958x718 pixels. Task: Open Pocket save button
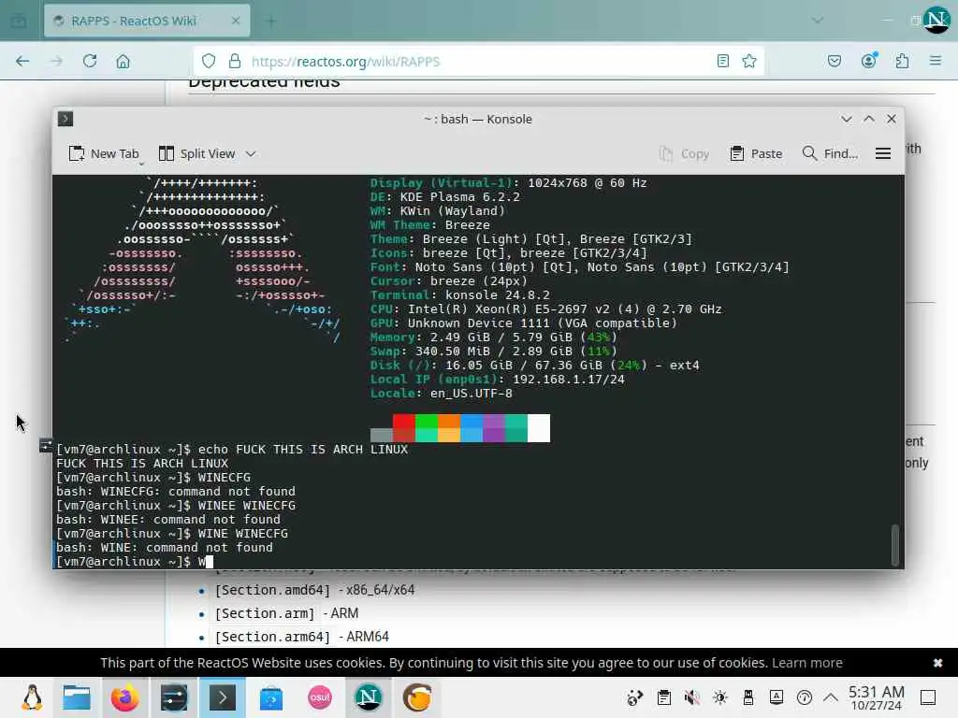tap(835, 61)
